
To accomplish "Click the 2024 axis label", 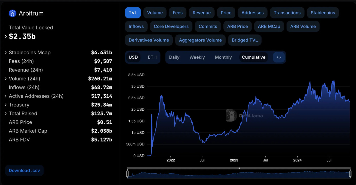I will coord(297,160).
